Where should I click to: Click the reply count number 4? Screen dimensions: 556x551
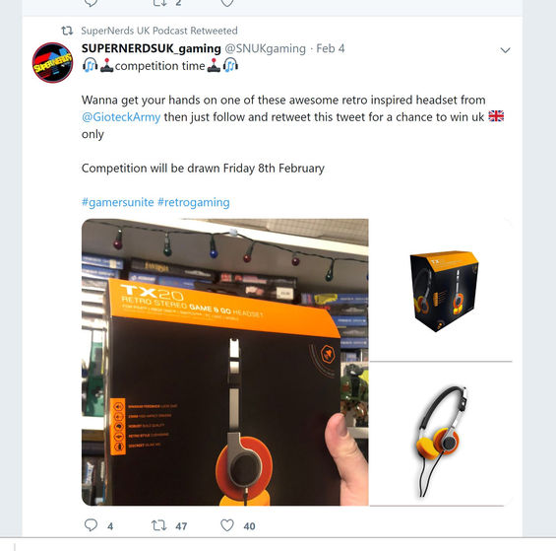(x=110, y=526)
